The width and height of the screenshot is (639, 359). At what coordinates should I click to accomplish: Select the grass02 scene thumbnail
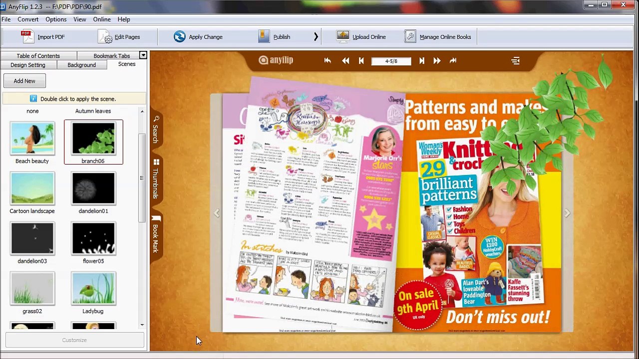[32, 288]
